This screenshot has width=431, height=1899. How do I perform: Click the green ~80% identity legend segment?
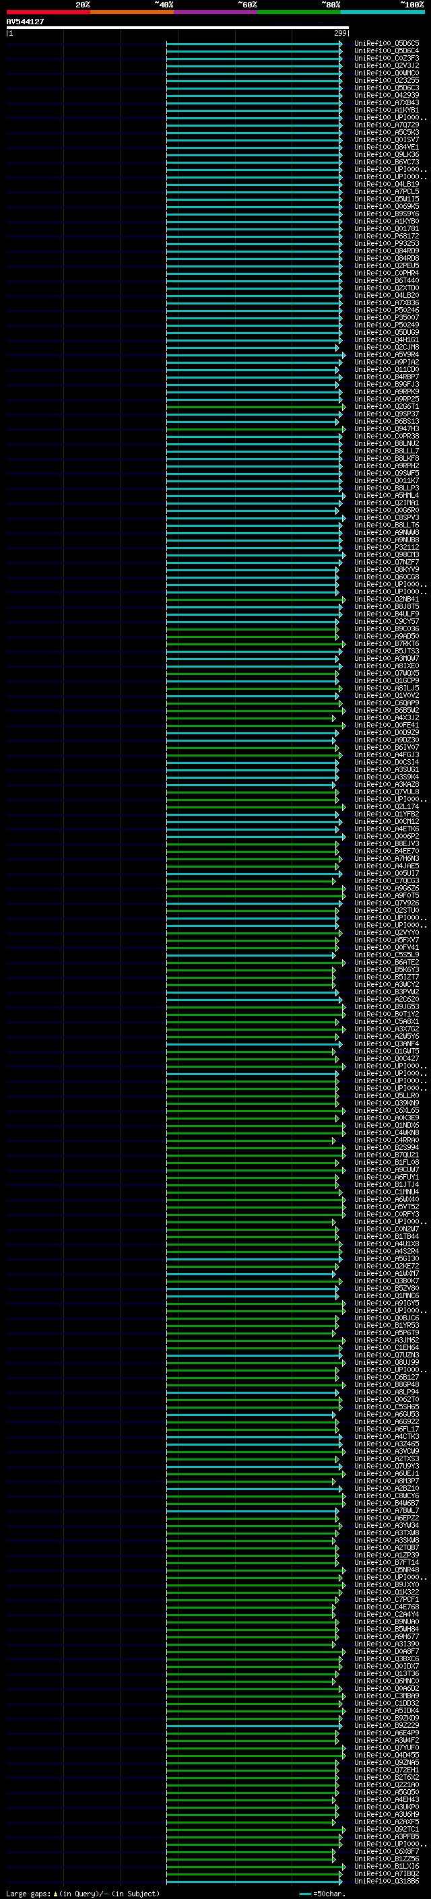(x=299, y=13)
